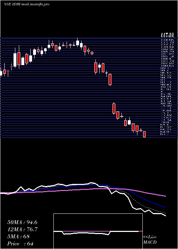
Task: Click the MACD inset chart panel
Action: [98, 231]
